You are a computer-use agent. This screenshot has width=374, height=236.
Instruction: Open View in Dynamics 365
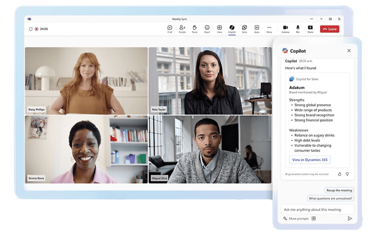(x=310, y=160)
